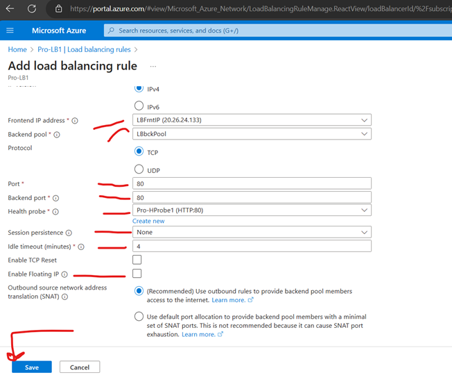Open Pro-LB1 Load balancing rules breadcrumb
The height and width of the screenshot is (382, 452).
point(84,50)
